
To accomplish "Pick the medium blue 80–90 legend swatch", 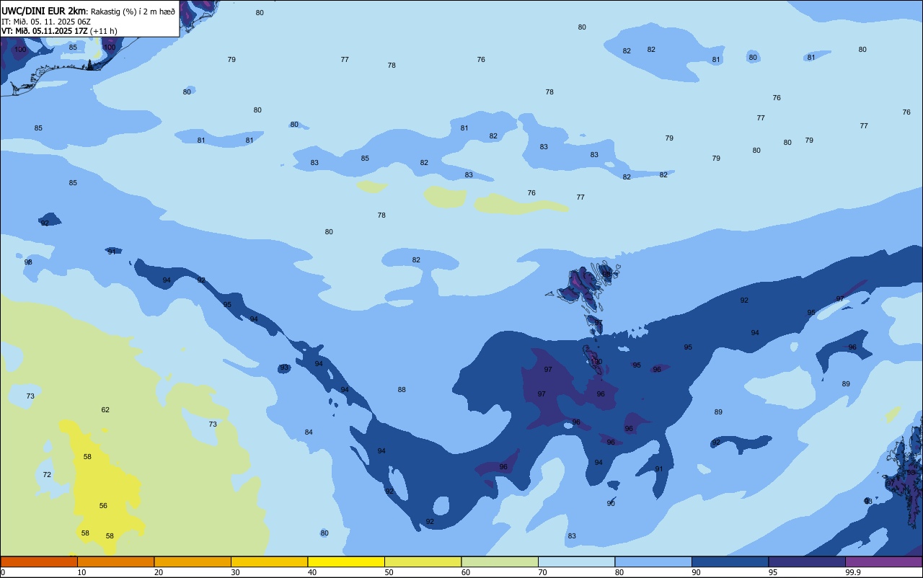I will [x=653, y=561].
